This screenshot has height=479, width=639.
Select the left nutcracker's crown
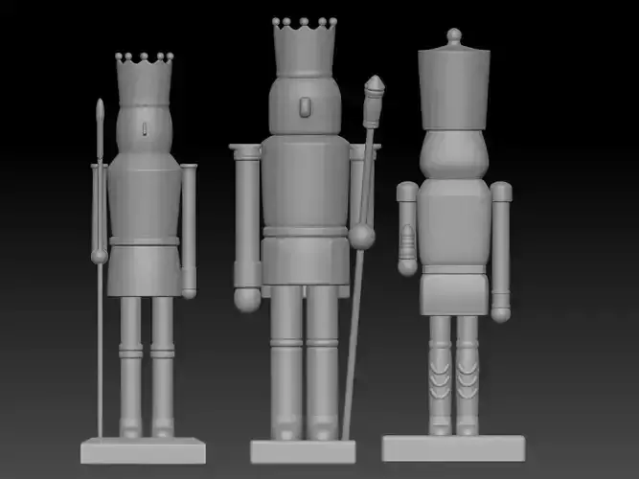point(145,80)
